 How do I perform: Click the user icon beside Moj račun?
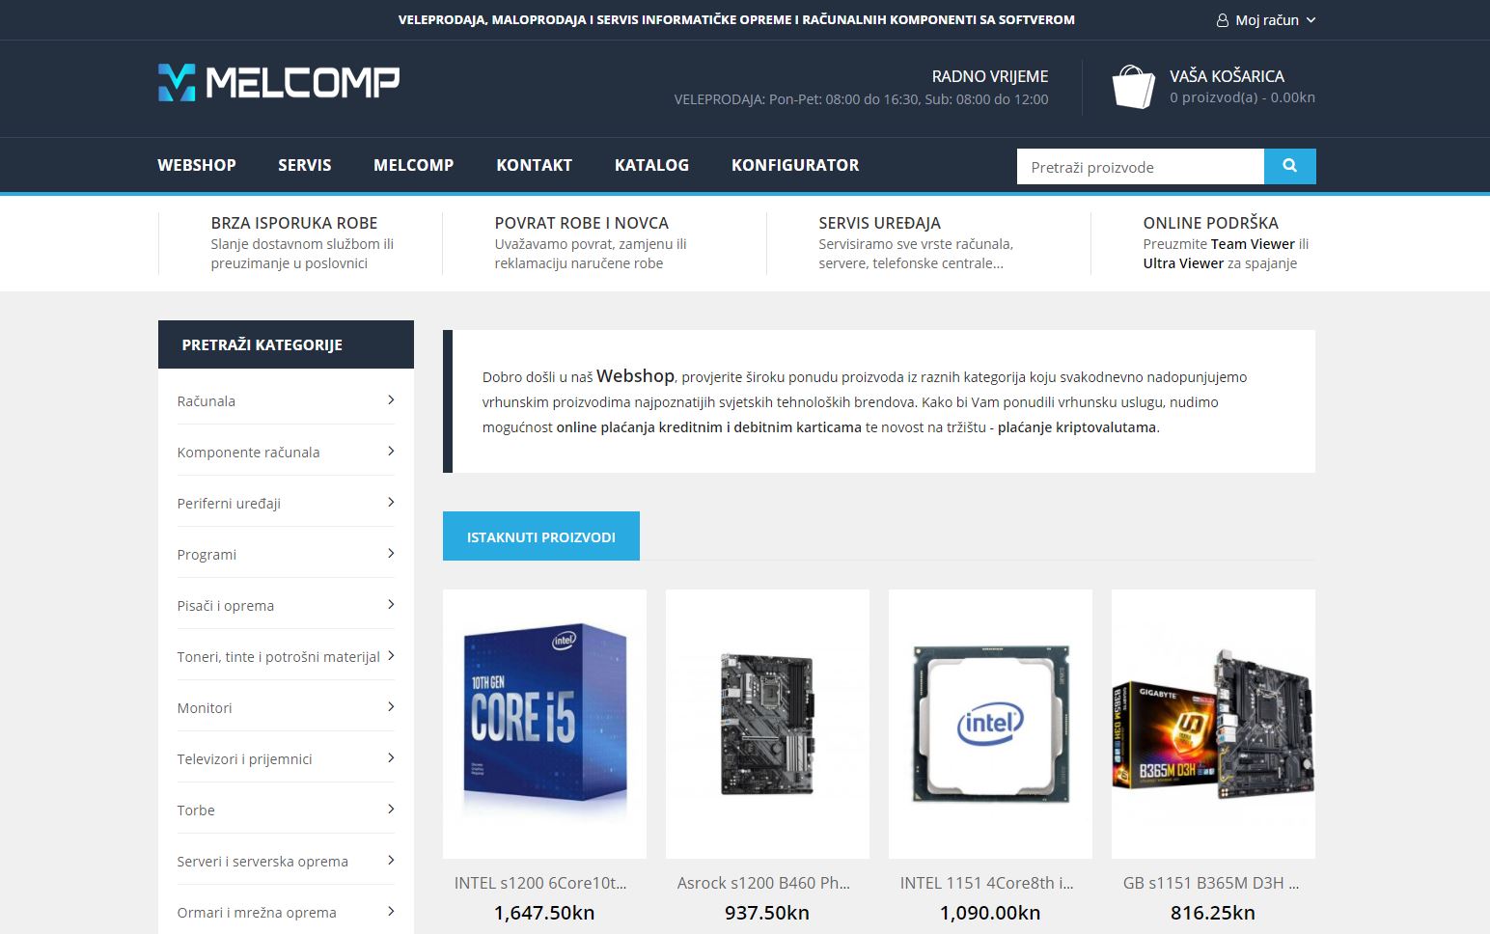tap(1222, 20)
